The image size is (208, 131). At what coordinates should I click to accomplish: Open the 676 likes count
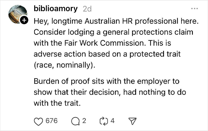point(52,121)
